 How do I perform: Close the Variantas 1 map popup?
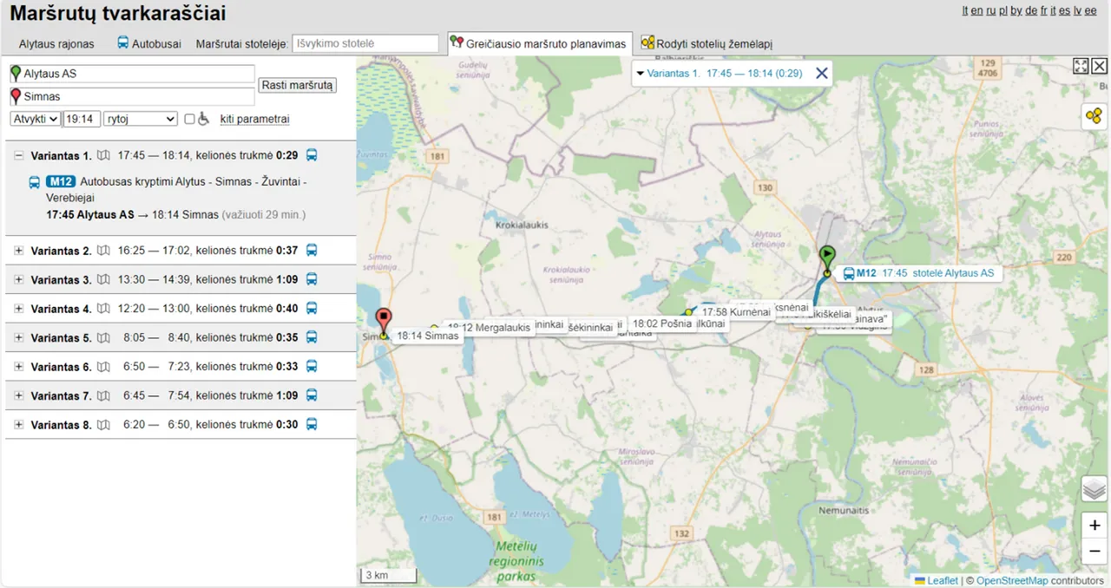coord(821,74)
